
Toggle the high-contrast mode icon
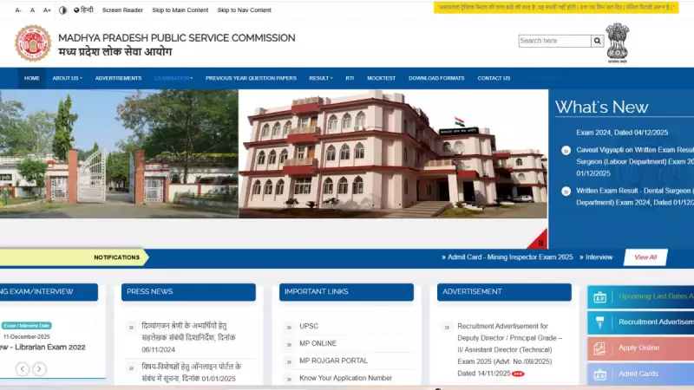(x=62, y=10)
